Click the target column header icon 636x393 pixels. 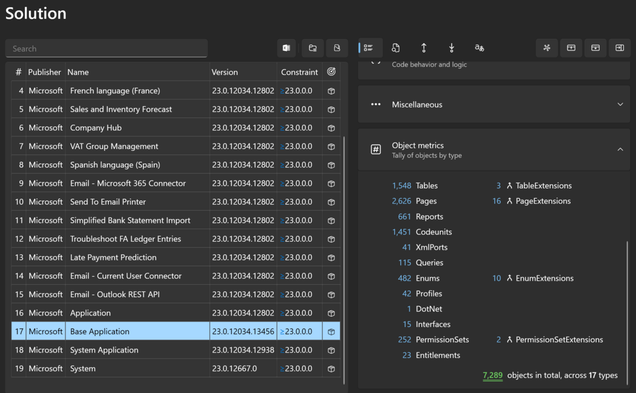pos(331,72)
